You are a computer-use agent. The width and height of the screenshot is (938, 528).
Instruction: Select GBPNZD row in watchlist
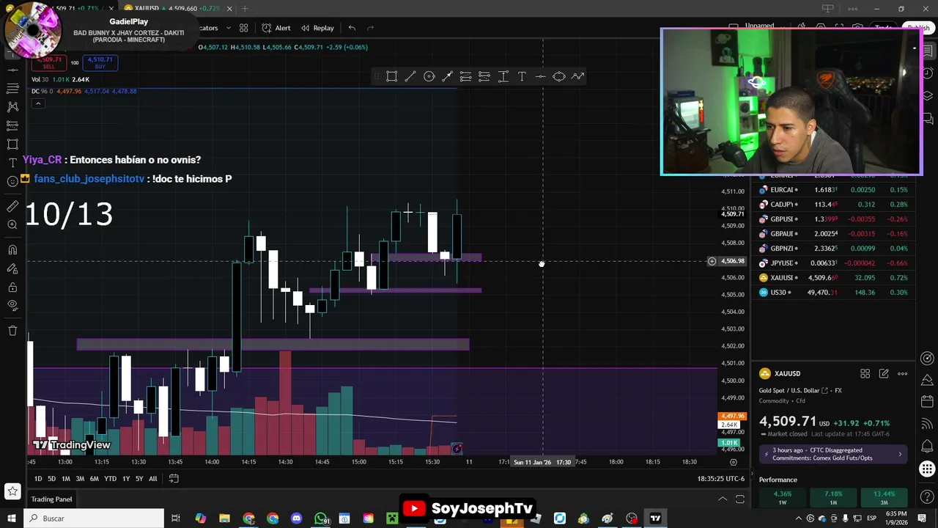(834, 249)
